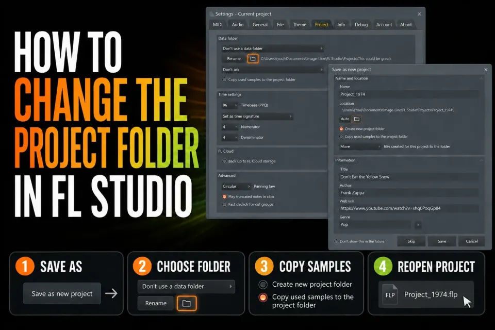Image resolution: width=495 pixels, height=330 pixels.
Task: Edit the Name field Project_1974
Action: coord(409,94)
